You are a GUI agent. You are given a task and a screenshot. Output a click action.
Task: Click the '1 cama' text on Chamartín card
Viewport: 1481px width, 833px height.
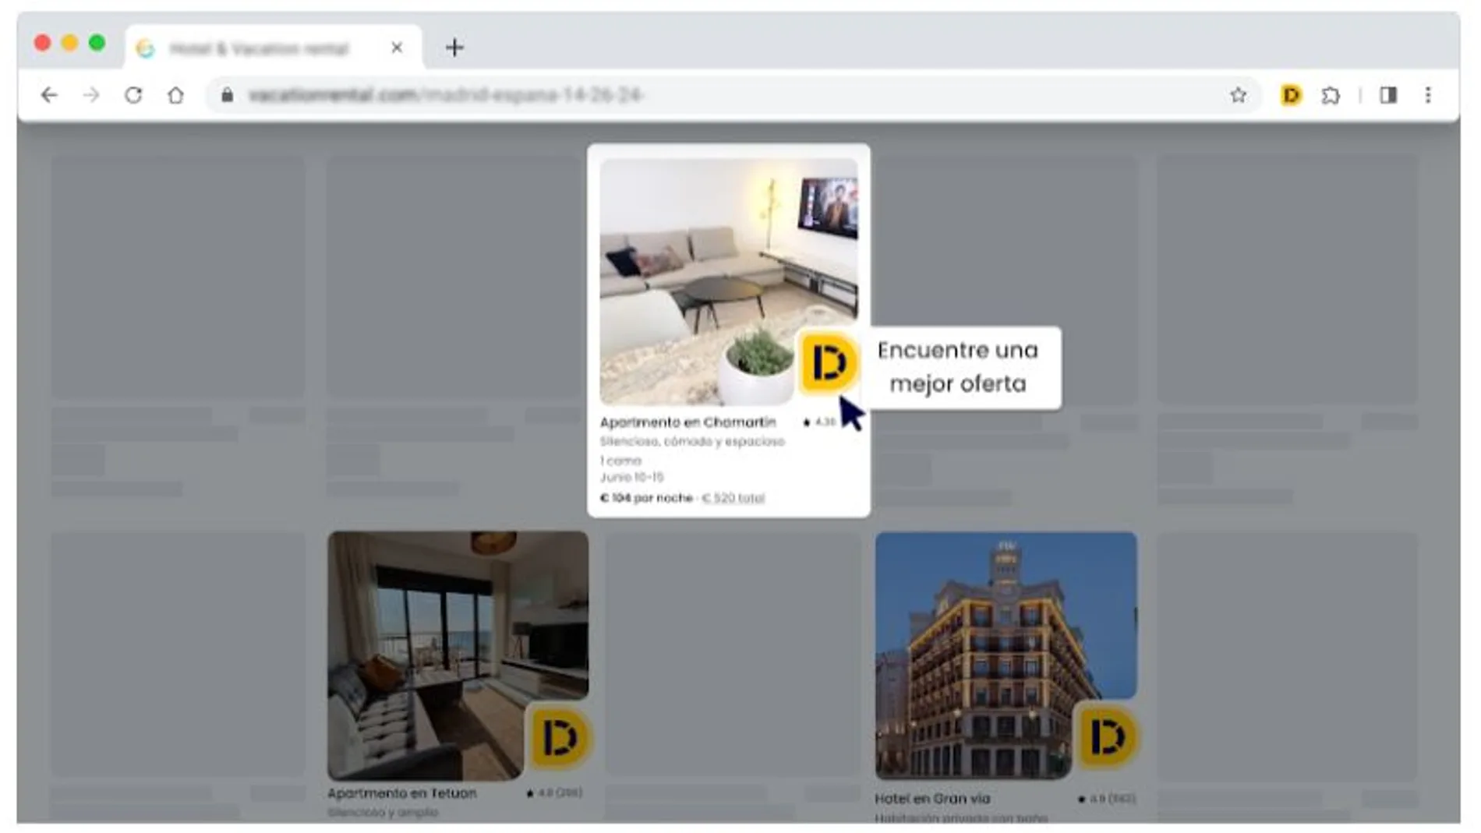click(620, 461)
